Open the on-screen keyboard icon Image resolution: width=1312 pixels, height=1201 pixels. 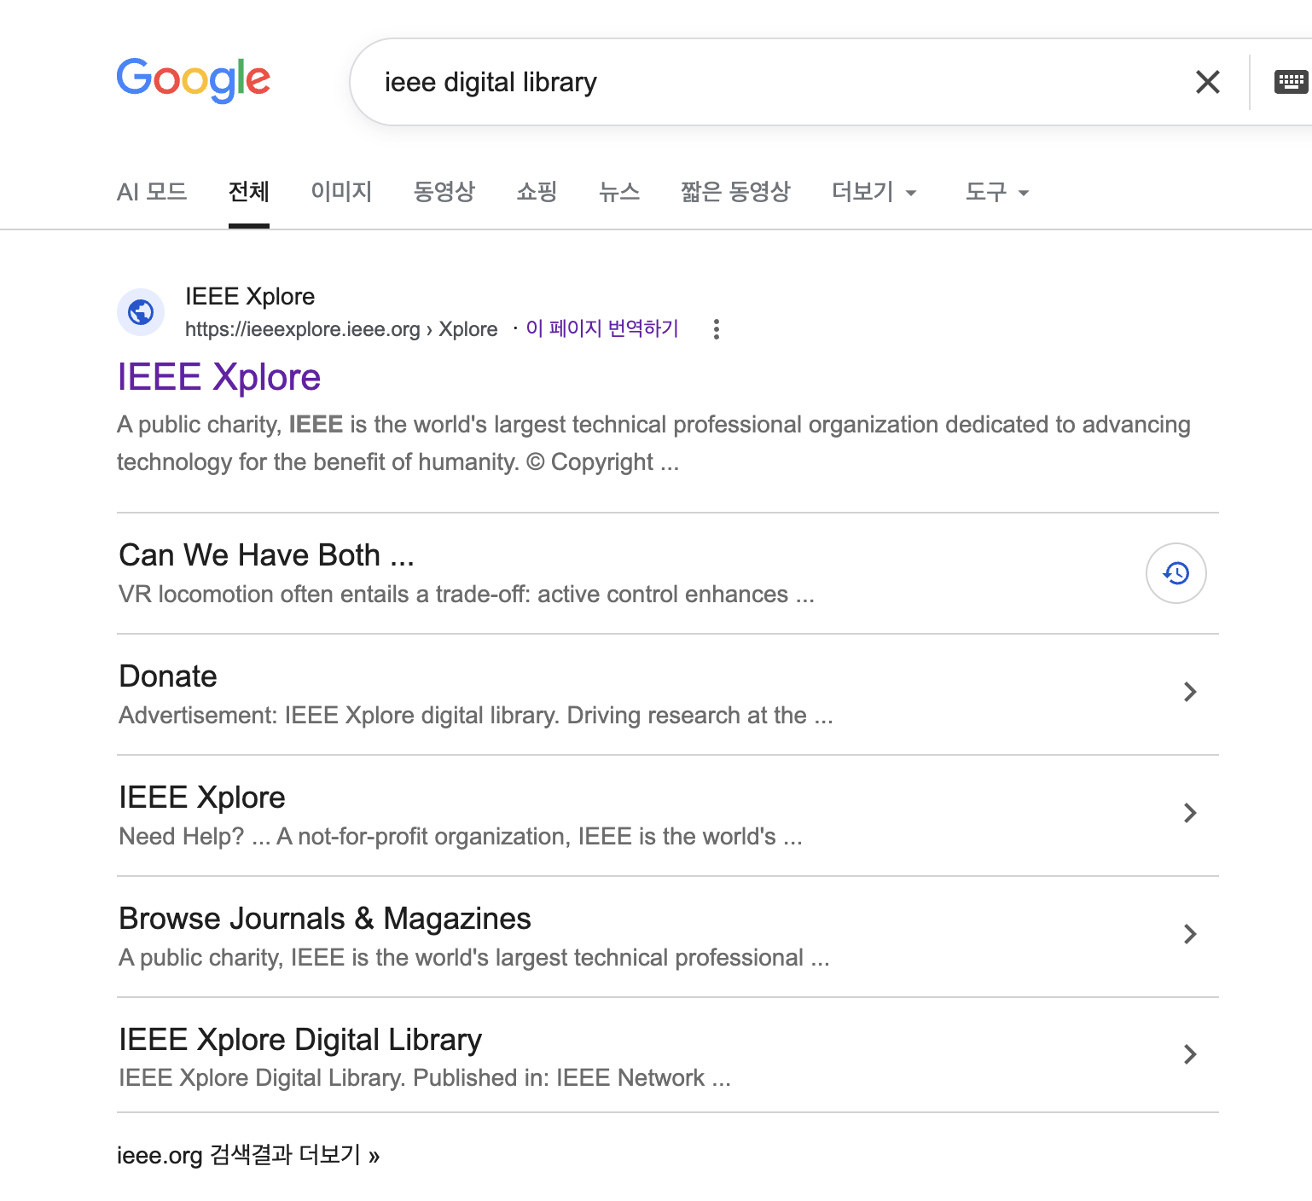coord(1291,82)
